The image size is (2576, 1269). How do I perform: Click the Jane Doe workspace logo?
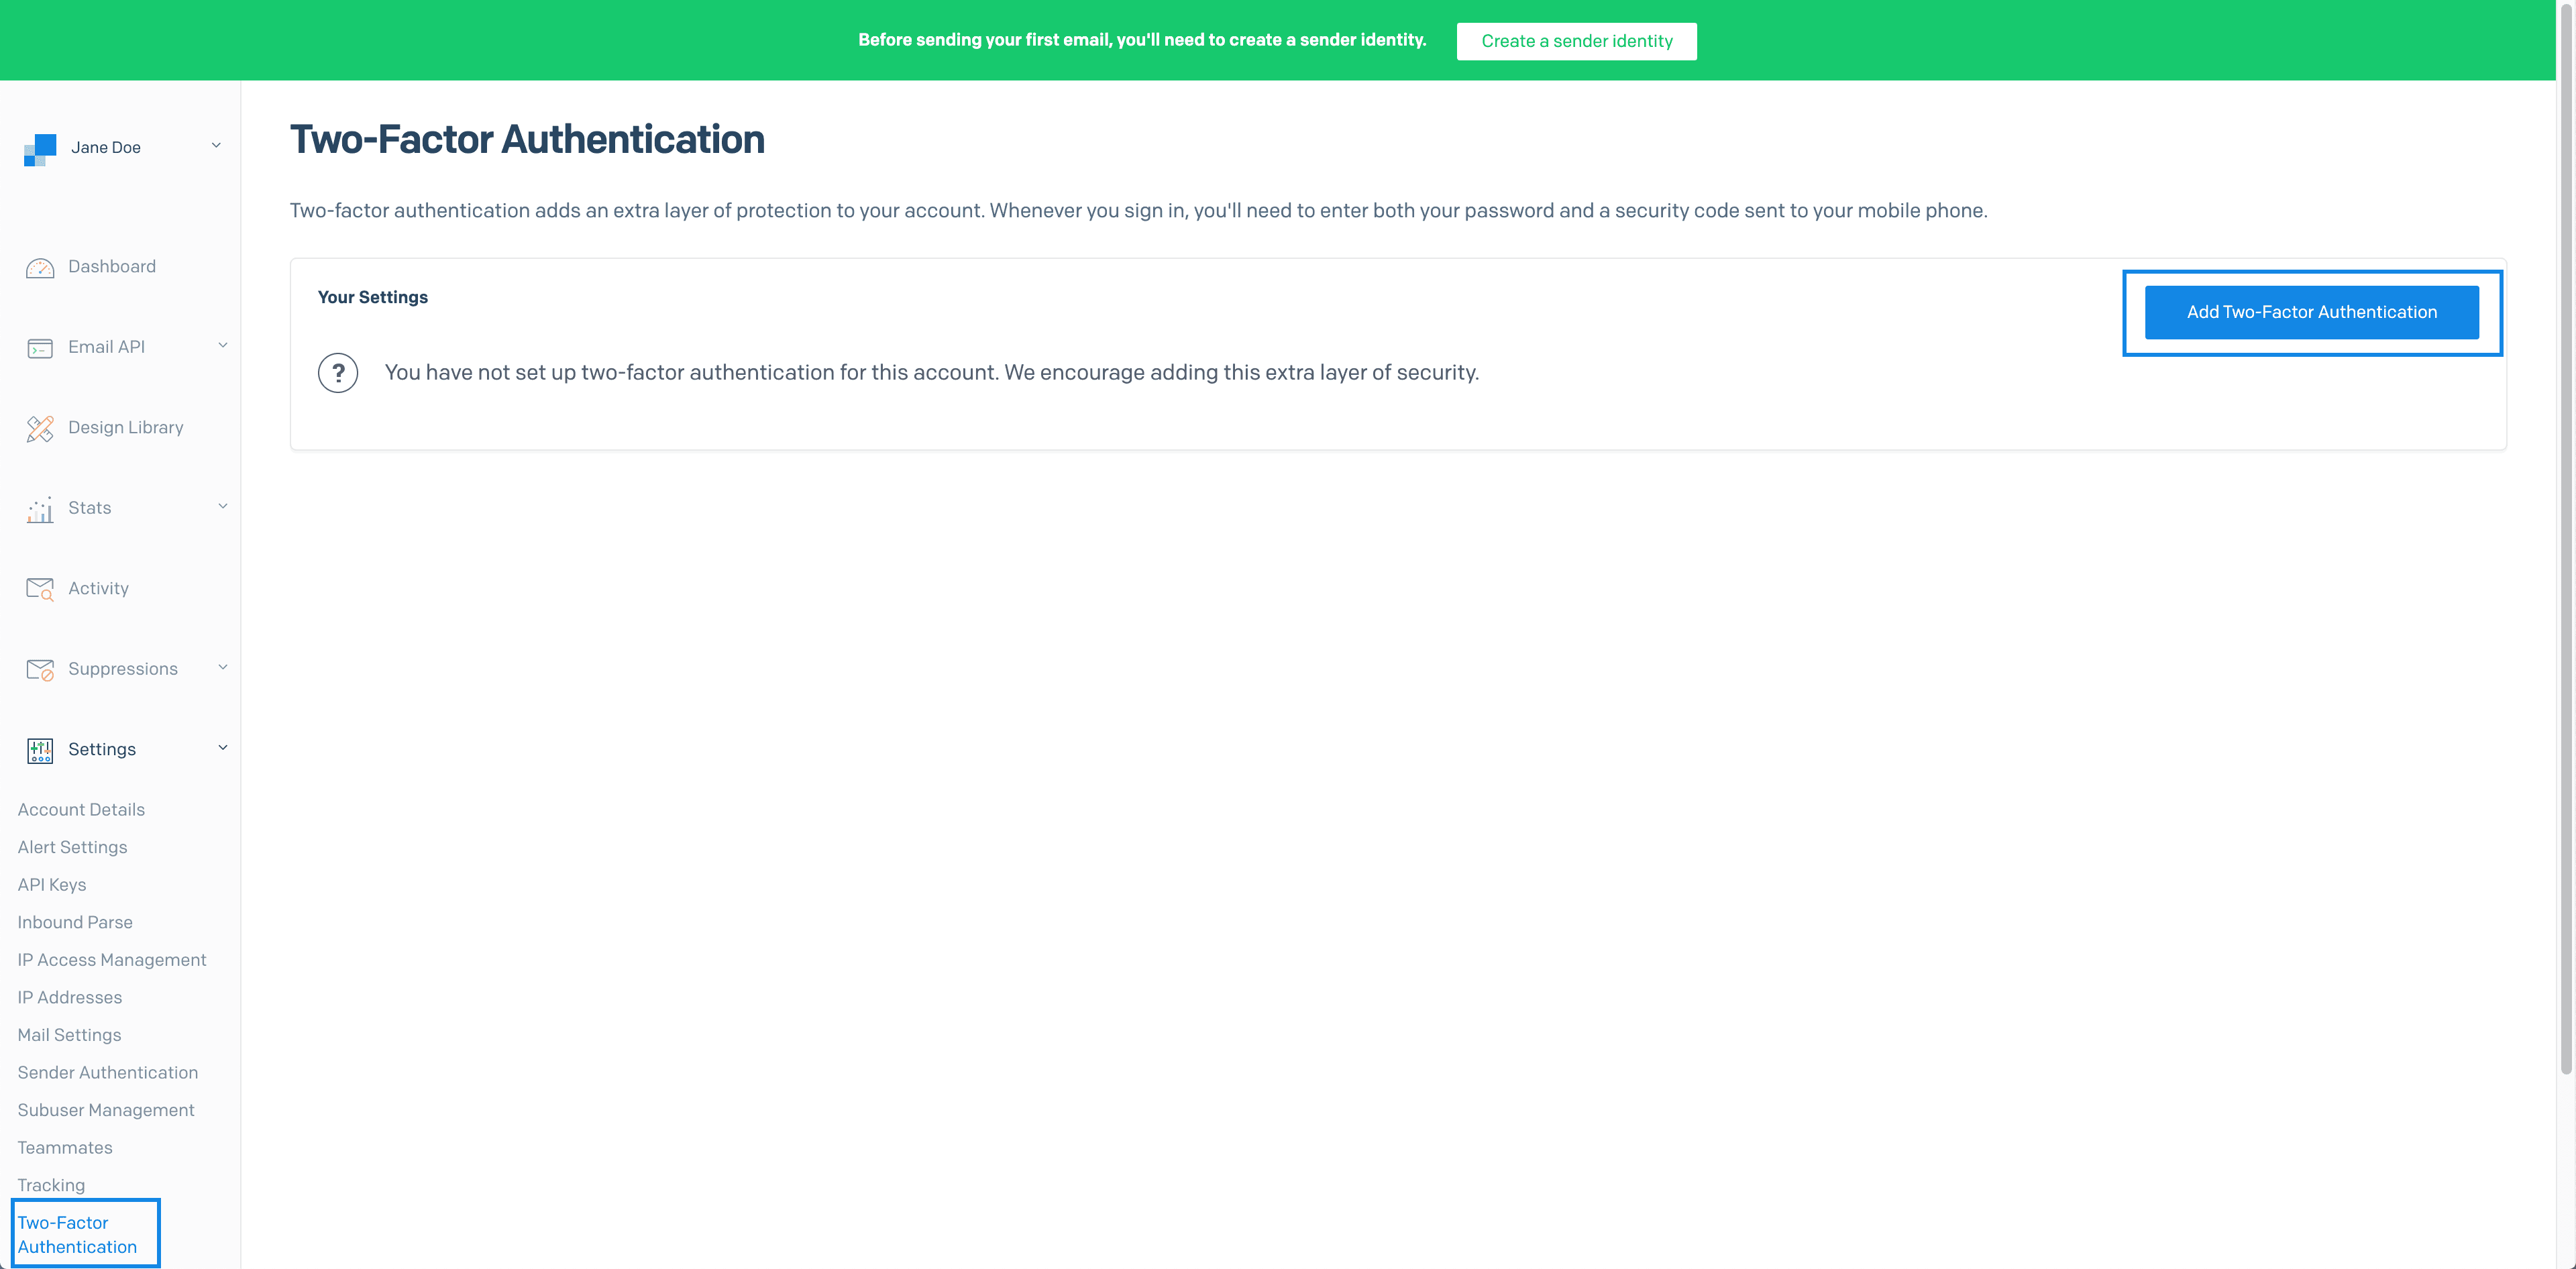point(39,147)
